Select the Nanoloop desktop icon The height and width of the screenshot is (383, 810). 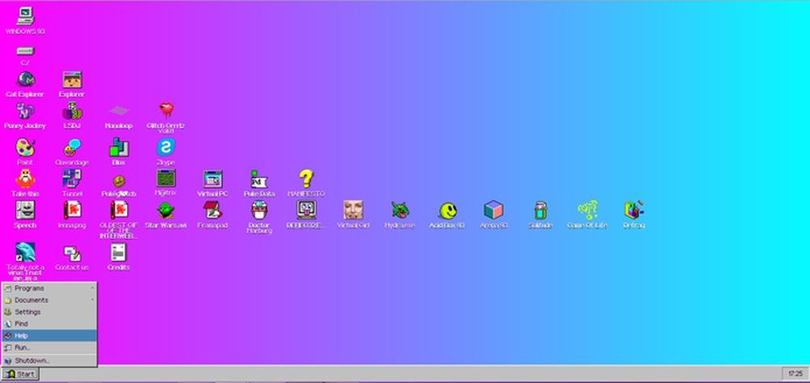pos(119,111)
